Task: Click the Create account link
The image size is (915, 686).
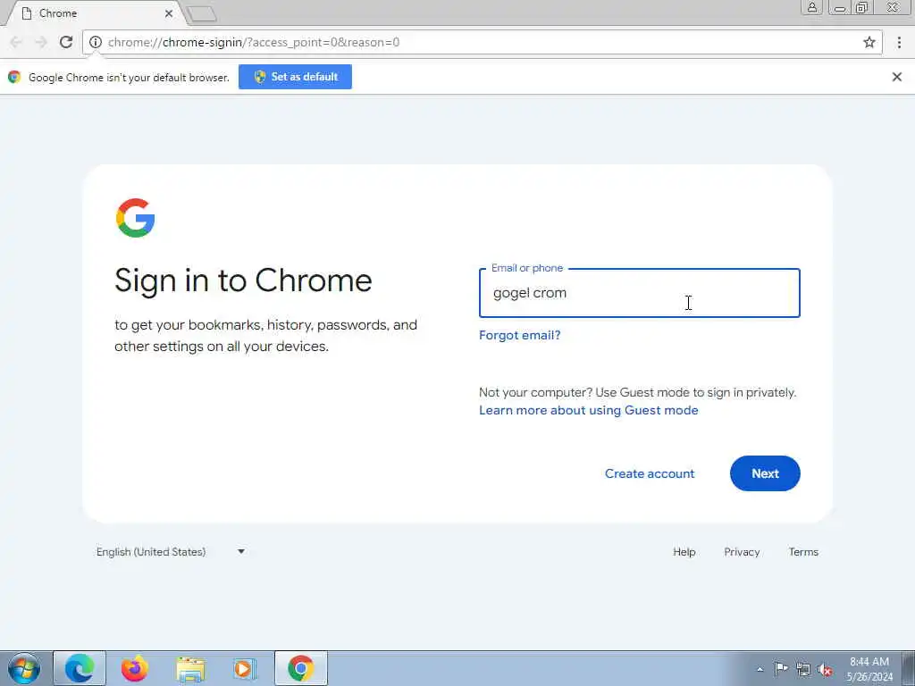Action: tap(650, 473)
